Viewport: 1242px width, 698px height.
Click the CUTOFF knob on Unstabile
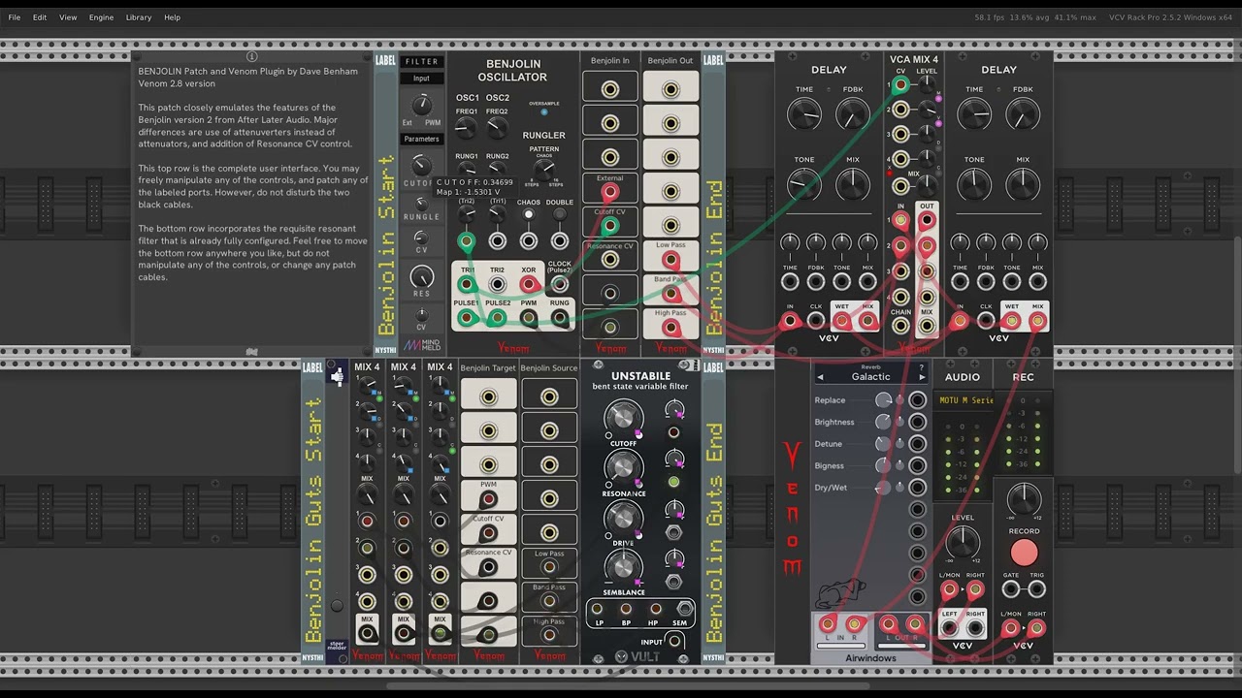click(x=622, y=419)
